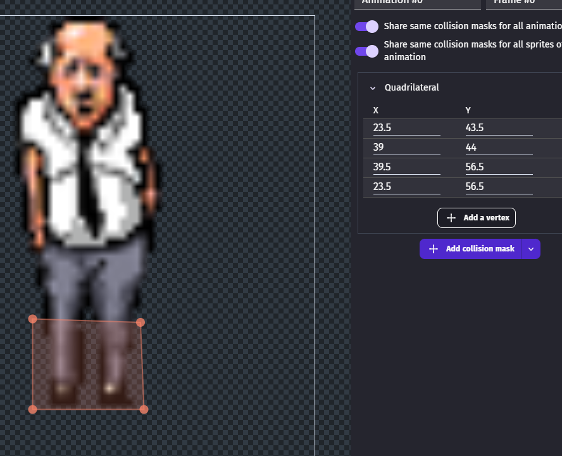Image resolution: width=562 pixels, height=456 pixels.
Task: Focus the Y field in the third vertex row
Action: (x=499, y=167)
